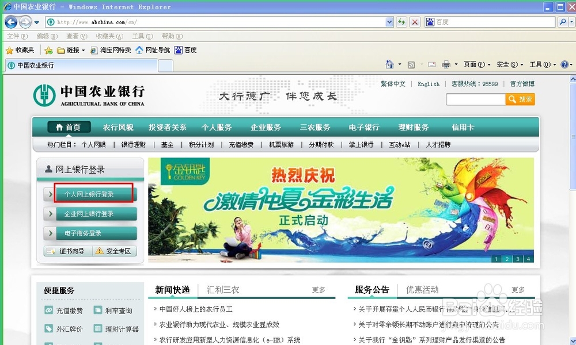Open the 工具(O) command bar dropdown
Screen dimensions: 576x345
543,64
